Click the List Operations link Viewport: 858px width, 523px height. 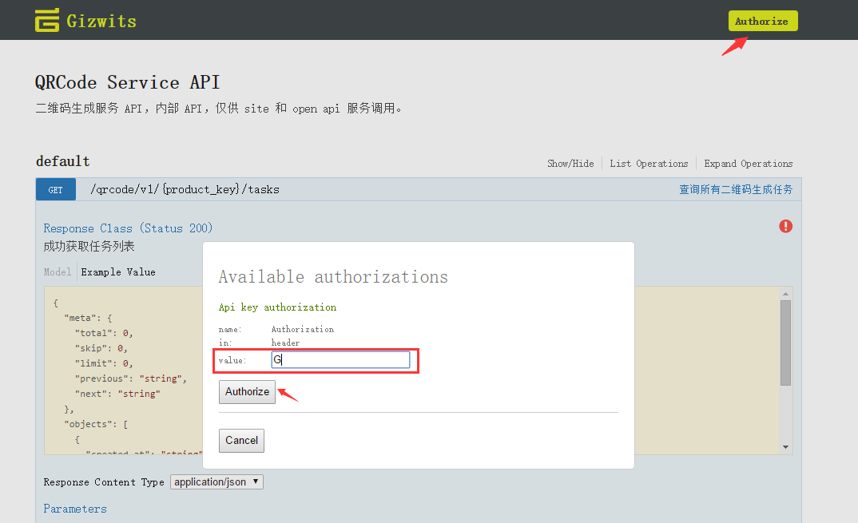649,164
